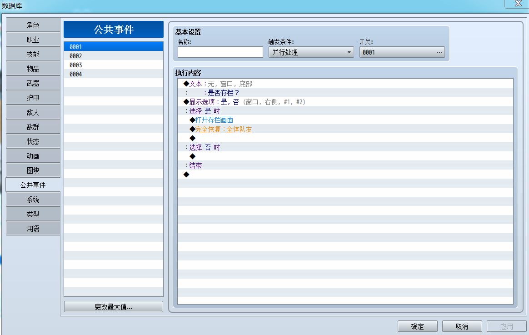529x335 pixels.
Task: Click the 公共事件 tab
Action: click(x=33, y=185)
